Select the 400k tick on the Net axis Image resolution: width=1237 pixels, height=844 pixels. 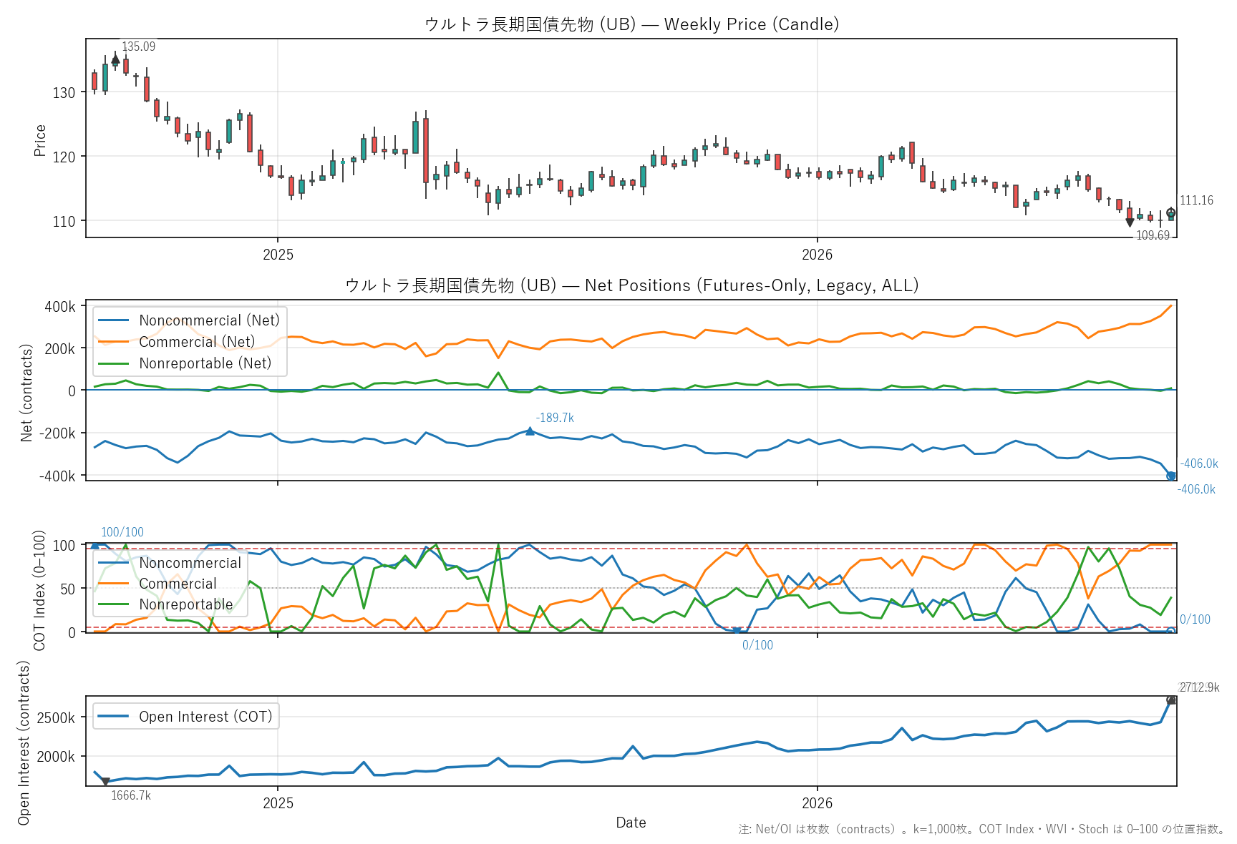tap(60, 307)
